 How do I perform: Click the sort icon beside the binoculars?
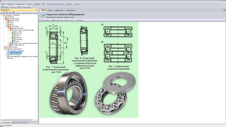(10, 12)
